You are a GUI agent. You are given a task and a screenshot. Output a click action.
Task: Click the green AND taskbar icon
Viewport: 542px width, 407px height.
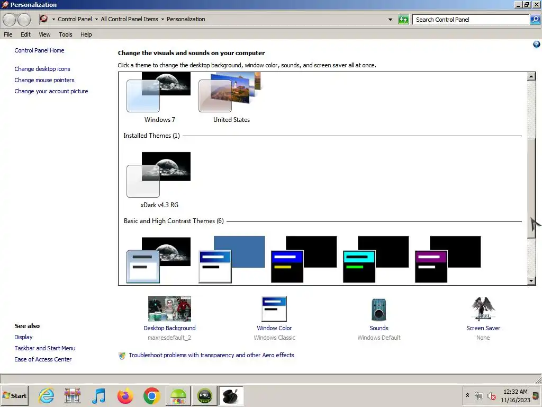205,395
